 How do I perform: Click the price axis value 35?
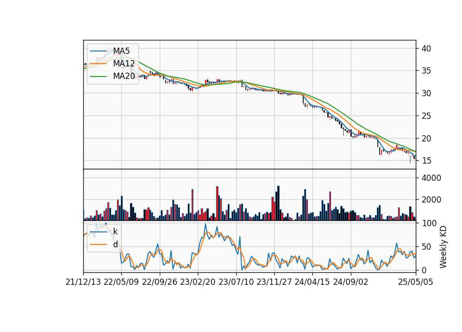(x=426, y=71)
